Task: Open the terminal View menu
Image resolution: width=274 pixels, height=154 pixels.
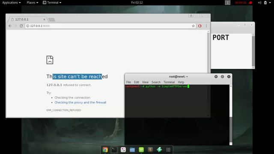Action: tap(145, 82)
